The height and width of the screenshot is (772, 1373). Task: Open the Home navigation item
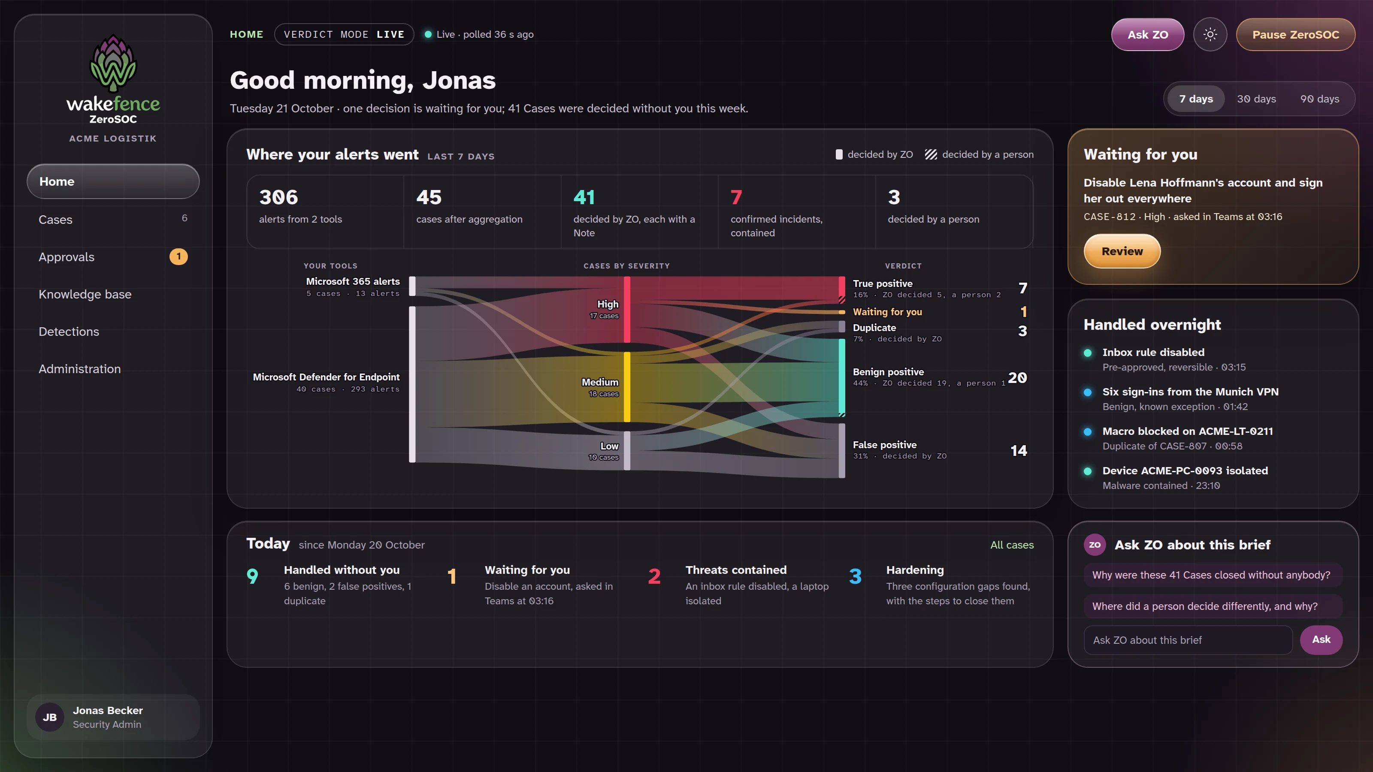click(113, 181)
